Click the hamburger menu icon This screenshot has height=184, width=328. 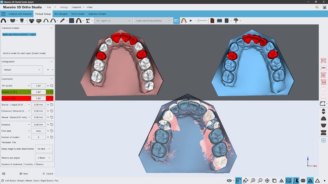3,14
